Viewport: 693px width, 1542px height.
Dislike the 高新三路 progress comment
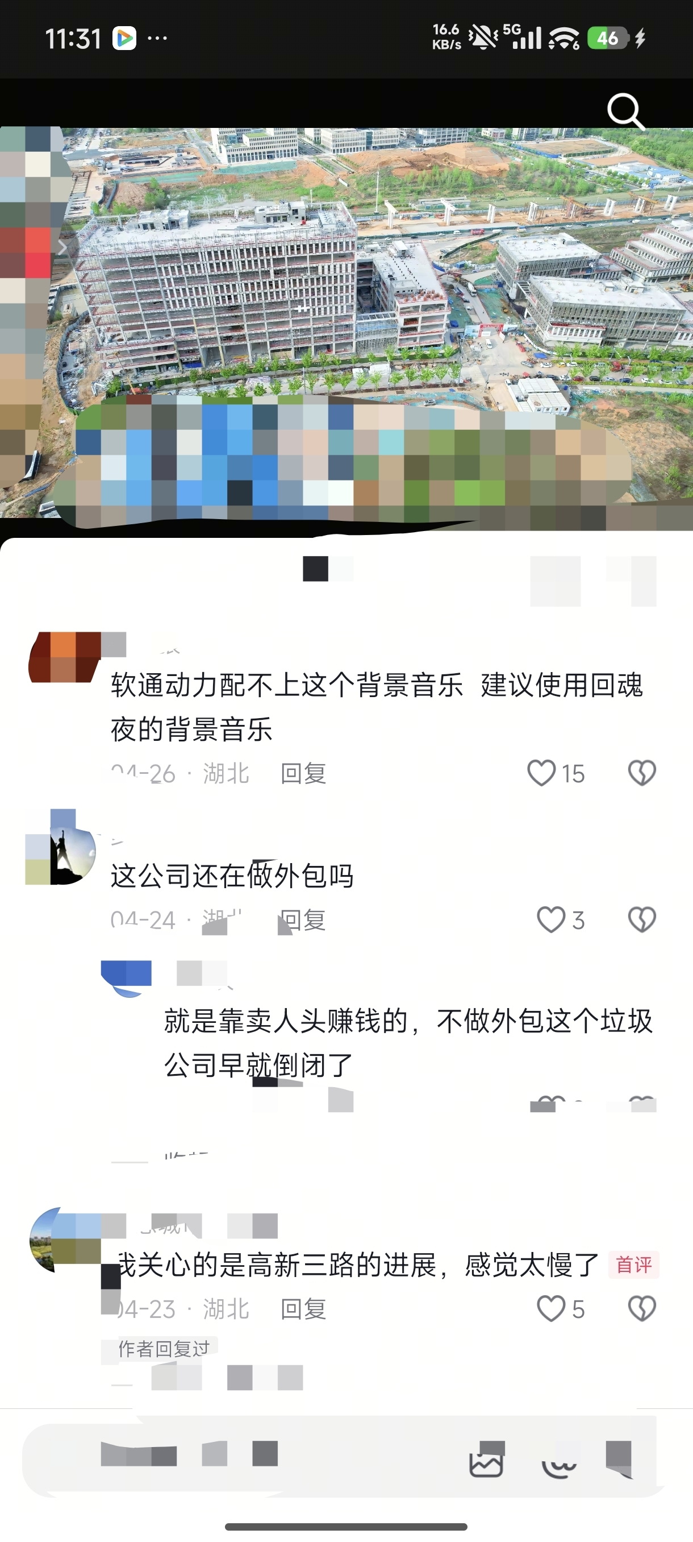[642, 1308]
